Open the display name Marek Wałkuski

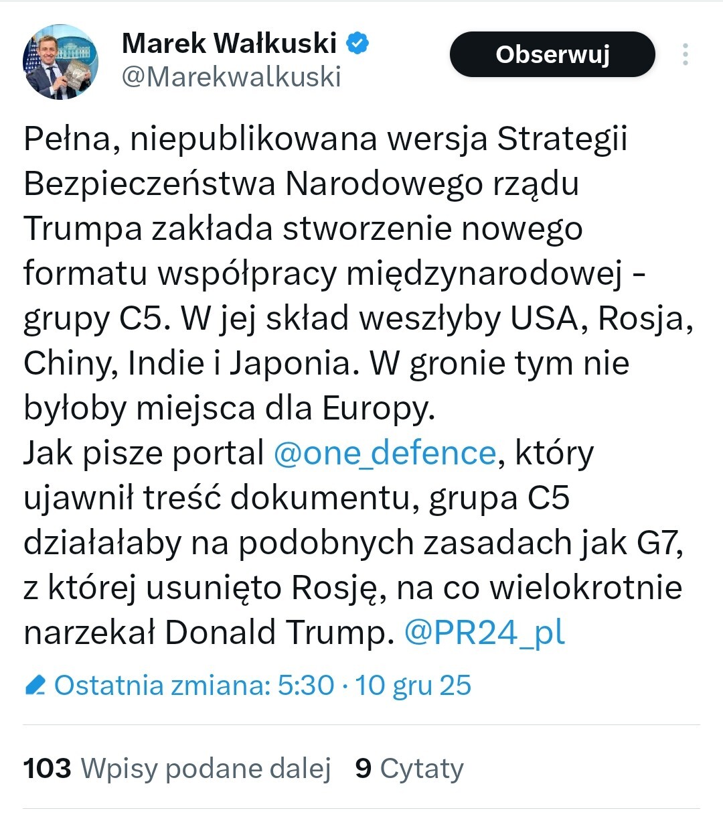[x=229, y=44]
